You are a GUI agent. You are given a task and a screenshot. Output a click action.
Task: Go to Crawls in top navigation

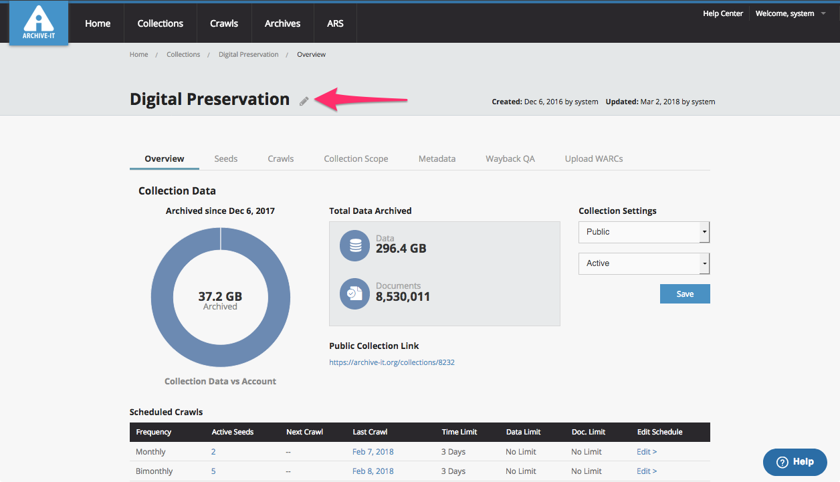tap(224, 23)
